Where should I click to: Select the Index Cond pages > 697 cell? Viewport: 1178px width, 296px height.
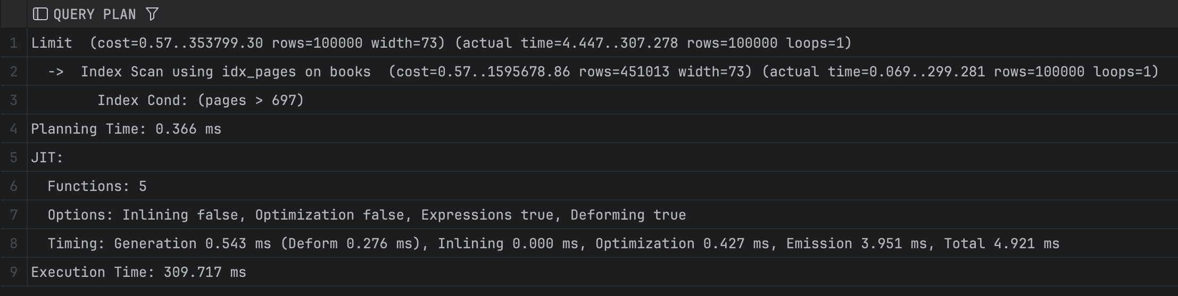pyautogui.click(x=200, y=100)
